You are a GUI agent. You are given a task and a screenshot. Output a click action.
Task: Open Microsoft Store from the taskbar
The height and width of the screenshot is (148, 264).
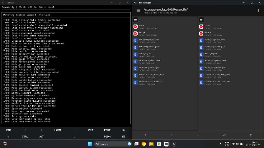pos(159,144)
